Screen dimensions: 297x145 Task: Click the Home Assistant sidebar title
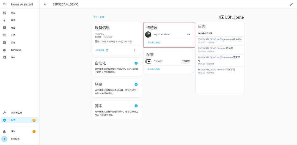[22, 4]
